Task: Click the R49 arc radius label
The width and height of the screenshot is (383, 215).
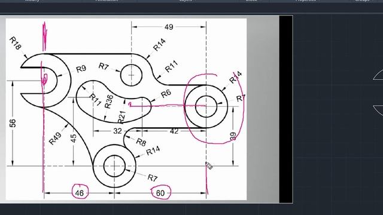Action: point(55,138)
